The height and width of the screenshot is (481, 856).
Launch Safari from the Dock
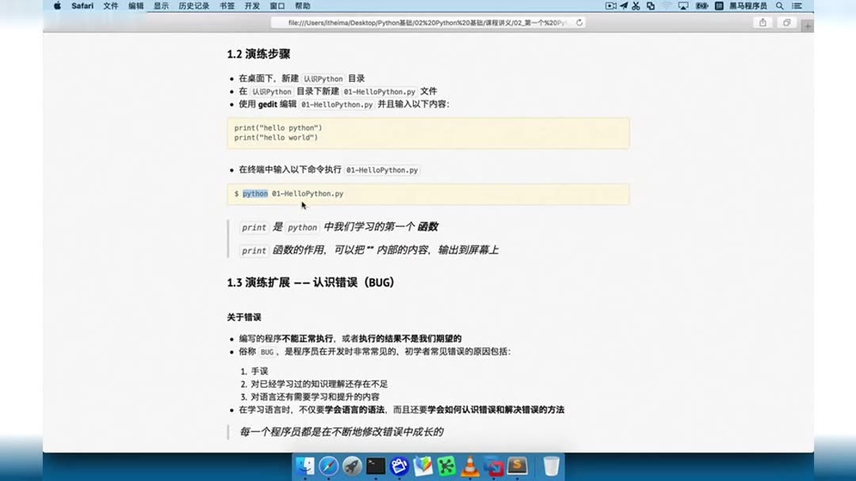[327, 467]
